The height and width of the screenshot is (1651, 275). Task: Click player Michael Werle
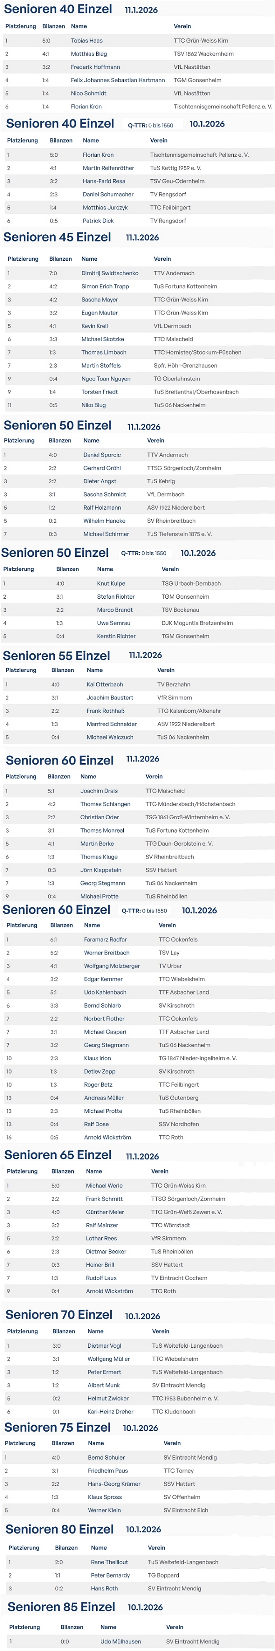click(x=104, y=1186)
